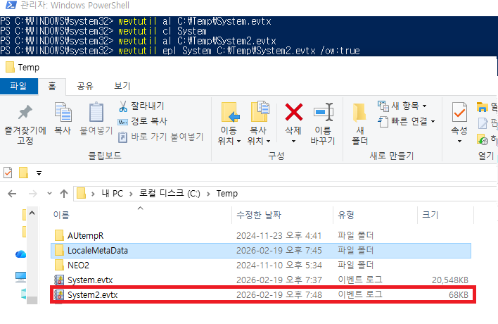498x324 pixels.
Task: Expand the Properties (속성) dropdown arrow
Action: click(459, 141)
